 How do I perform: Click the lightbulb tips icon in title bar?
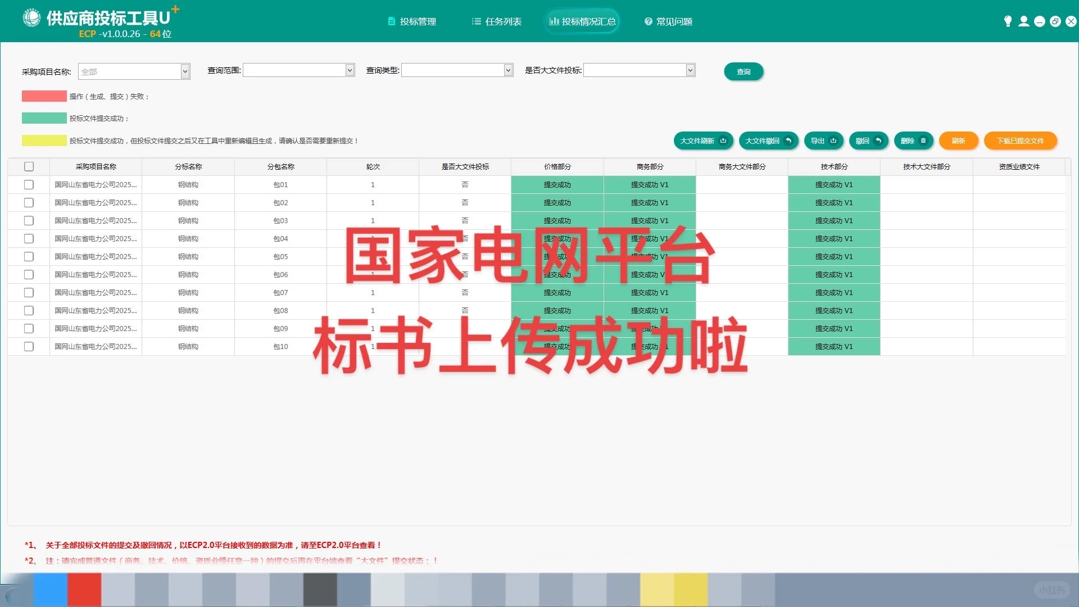(1008, 21)
